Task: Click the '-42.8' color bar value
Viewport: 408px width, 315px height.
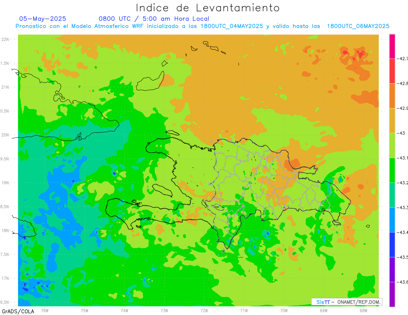Action: (403, 84)
